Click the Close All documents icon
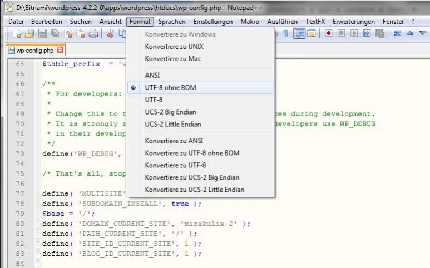430x268 pixels. (x=81, y=34)
